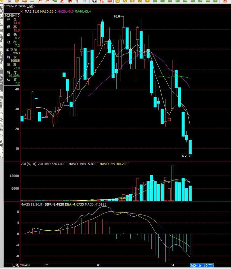Click the 02 month axis label
The width and height of the screenshot is (231, 269).
46,265
